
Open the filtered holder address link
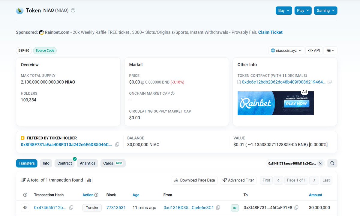67,144
